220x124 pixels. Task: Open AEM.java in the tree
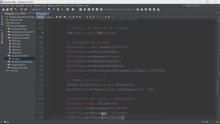16,41
